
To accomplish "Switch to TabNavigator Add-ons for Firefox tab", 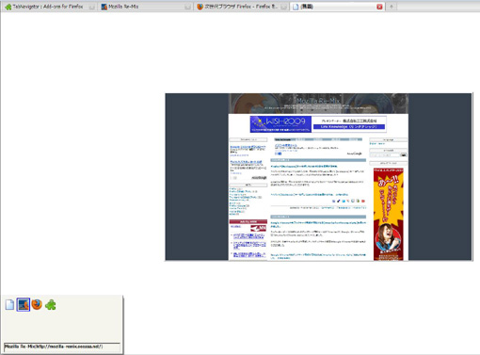I will tap(50, 7).
